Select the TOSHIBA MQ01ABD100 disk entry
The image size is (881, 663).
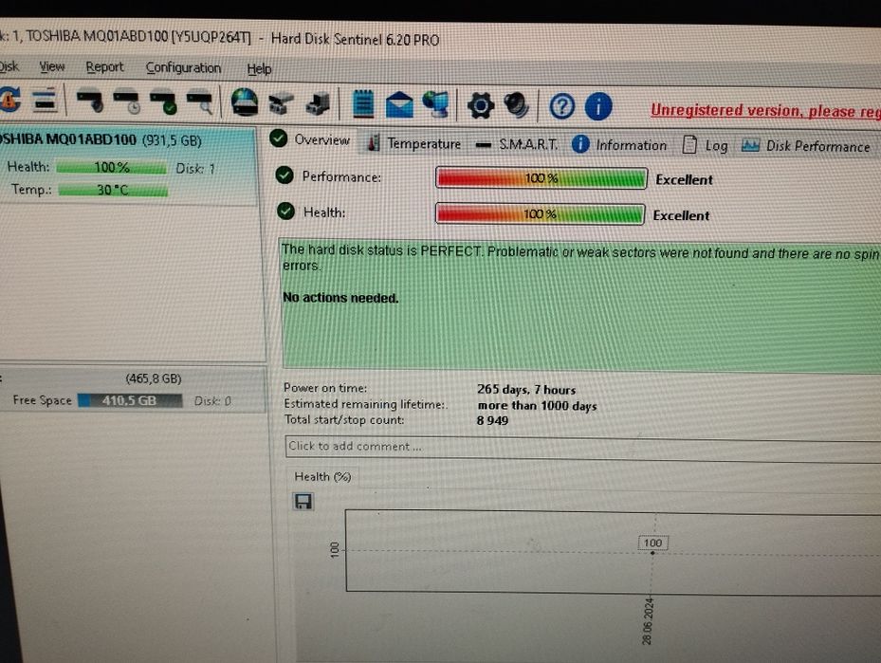tap(128, 166)
